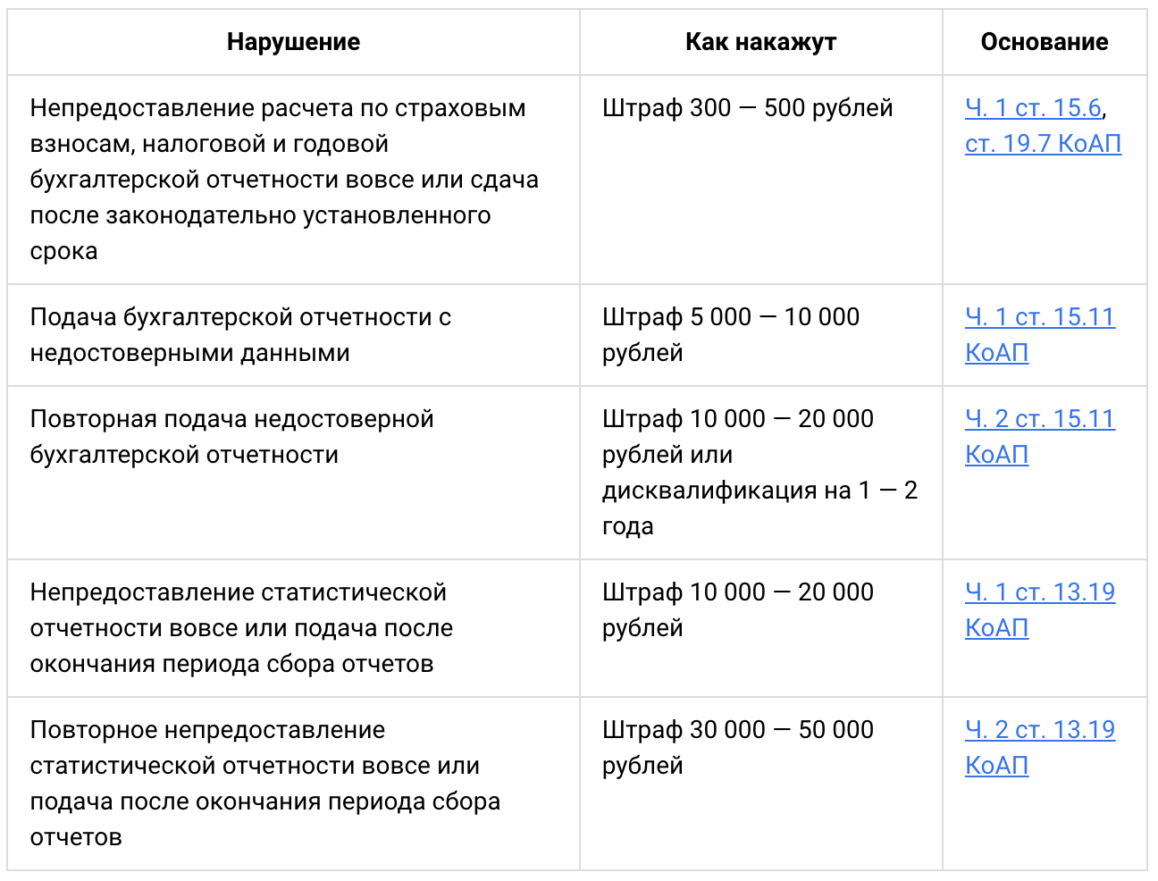Open the ст. 19.7 КоАП link
This screenshot has width=1158, height=881.
(x=1043, y=144)
